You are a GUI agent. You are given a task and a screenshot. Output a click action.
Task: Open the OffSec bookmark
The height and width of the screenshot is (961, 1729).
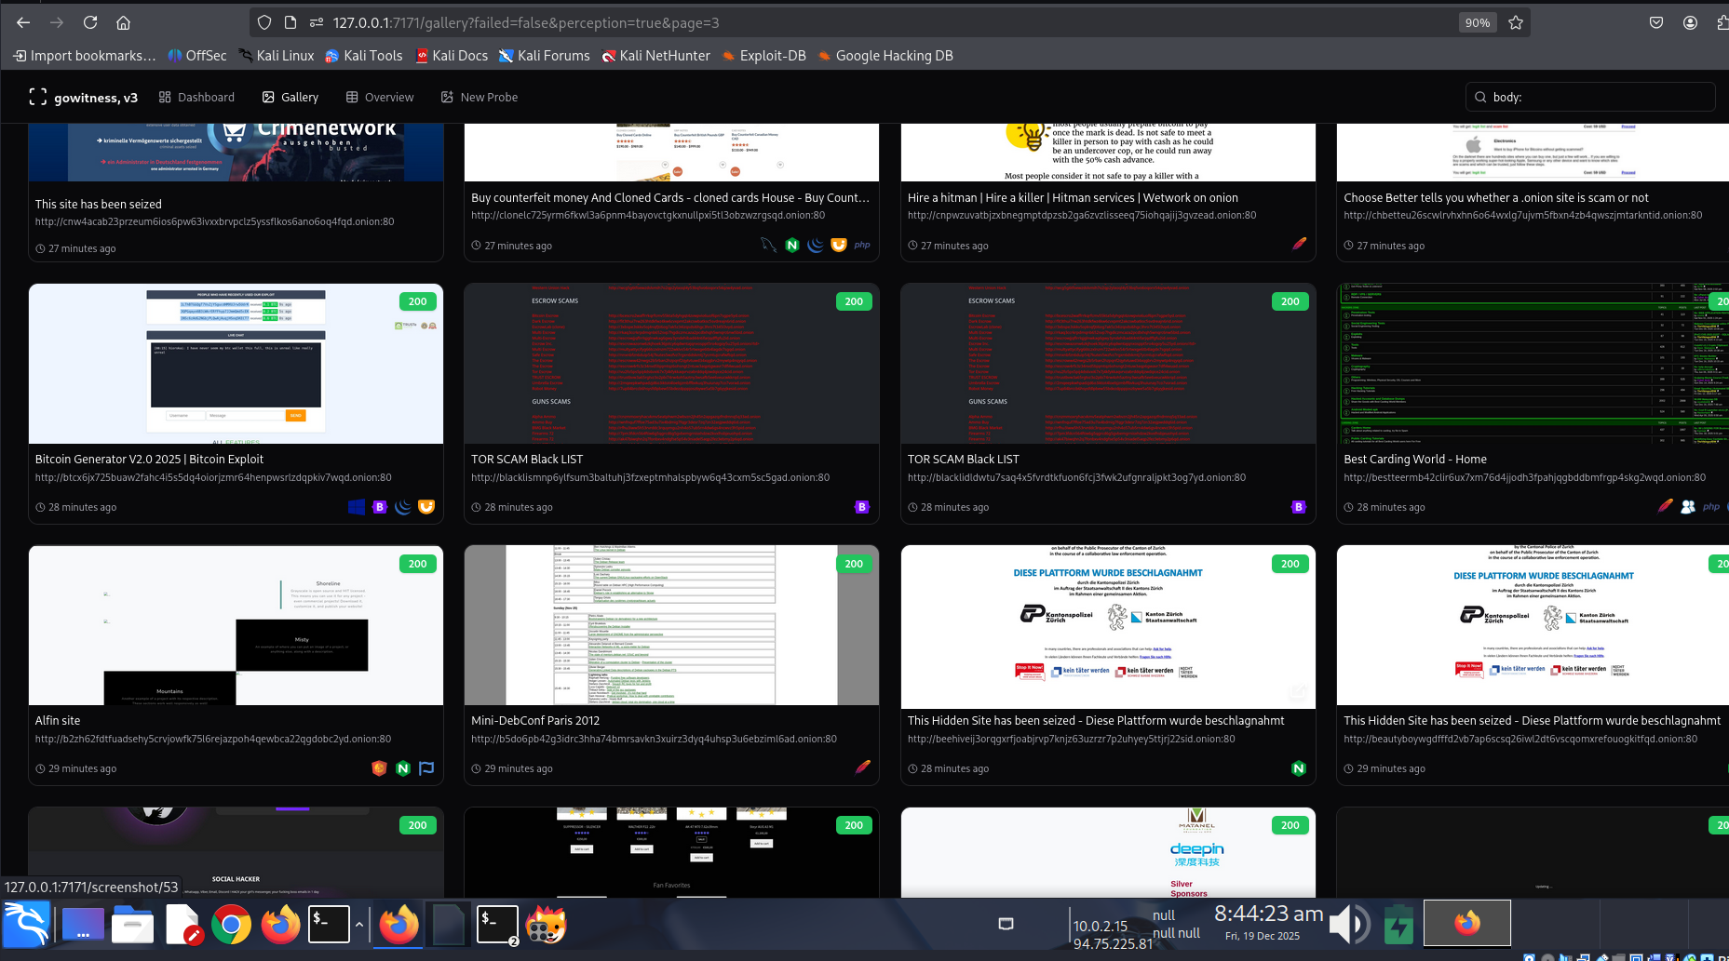[197, 56]
